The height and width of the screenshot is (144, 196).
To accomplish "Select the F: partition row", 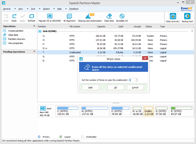I will coord(116,44).
